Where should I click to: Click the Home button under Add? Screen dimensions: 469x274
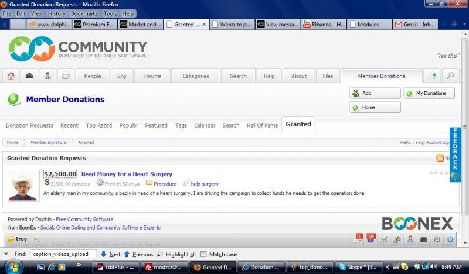point(375,107)
